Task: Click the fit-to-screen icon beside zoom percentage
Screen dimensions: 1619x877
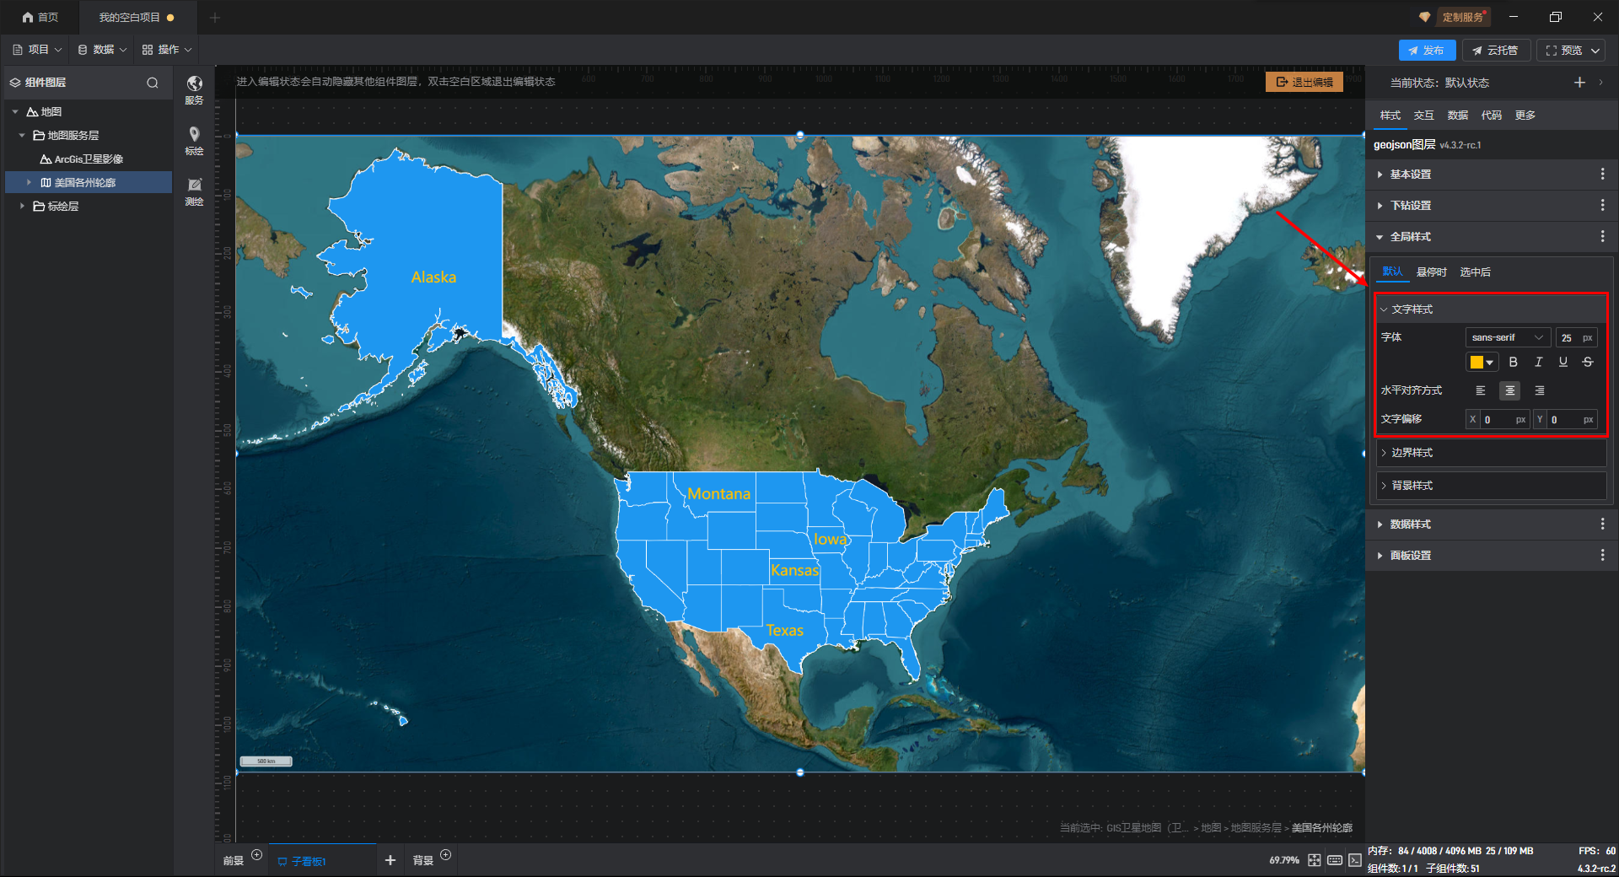Action: (1315, 860)
